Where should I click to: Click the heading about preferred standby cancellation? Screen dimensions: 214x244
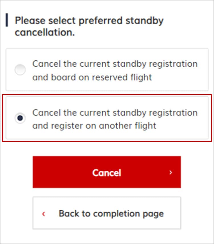click(x=88, y=26)
